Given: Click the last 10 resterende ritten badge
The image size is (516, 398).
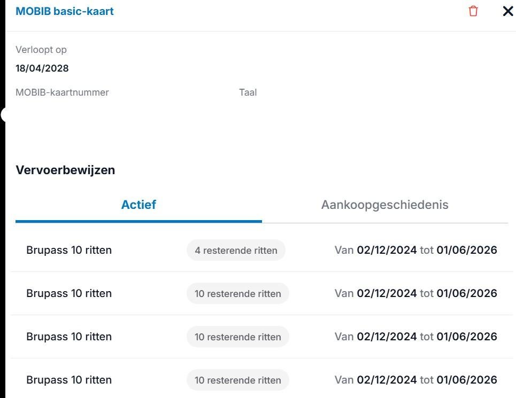Looking at the screenshot, I should (237, 380).
